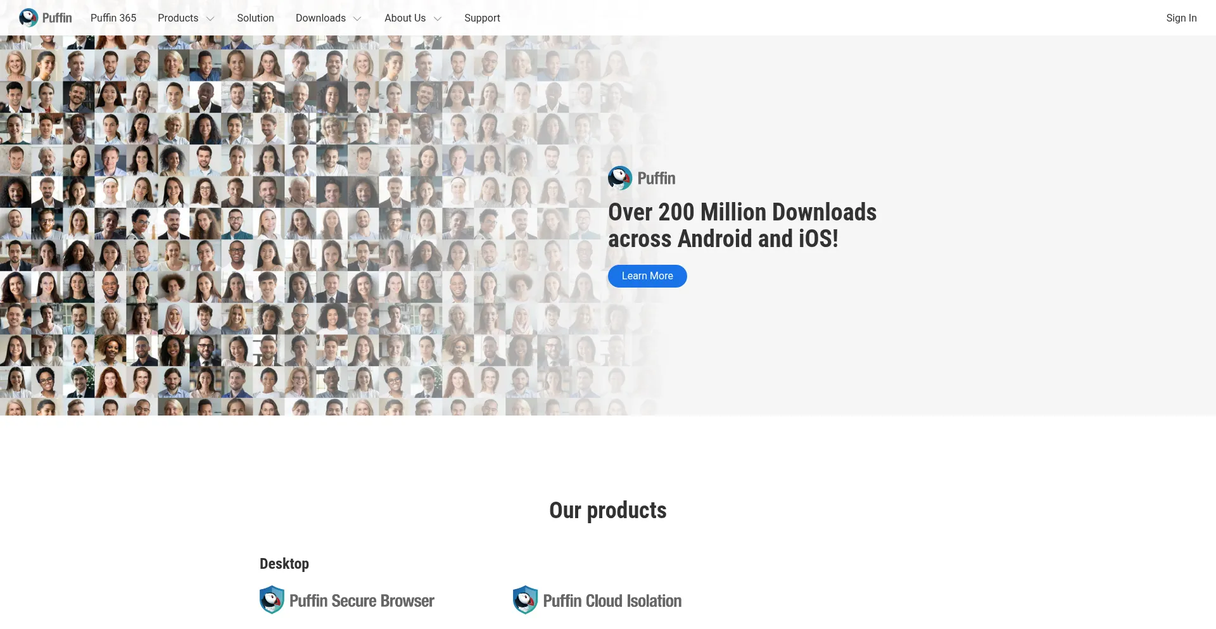Image resolution: width=1216 pixels, height=629 pixels.
Task: Click the Our products section heading
Action: tap(607, 510)
